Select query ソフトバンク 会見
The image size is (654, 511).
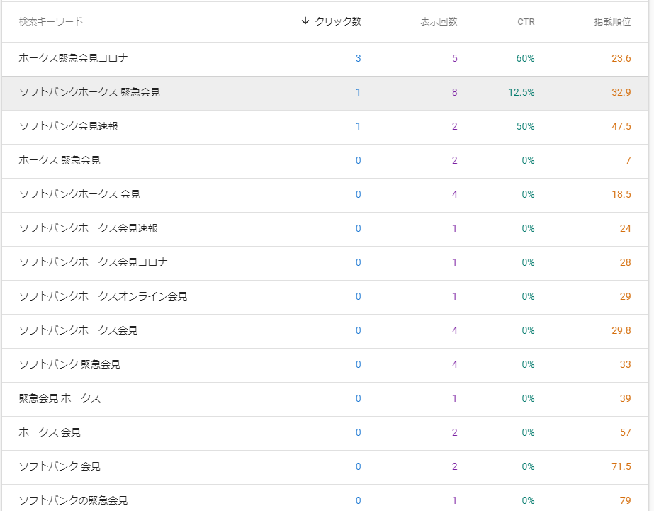[60, 466]
